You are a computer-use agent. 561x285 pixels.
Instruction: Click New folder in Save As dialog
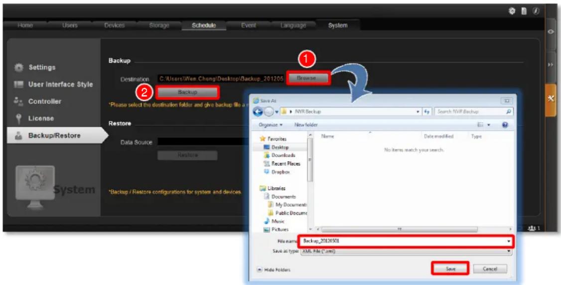click(x=306, y=125)
